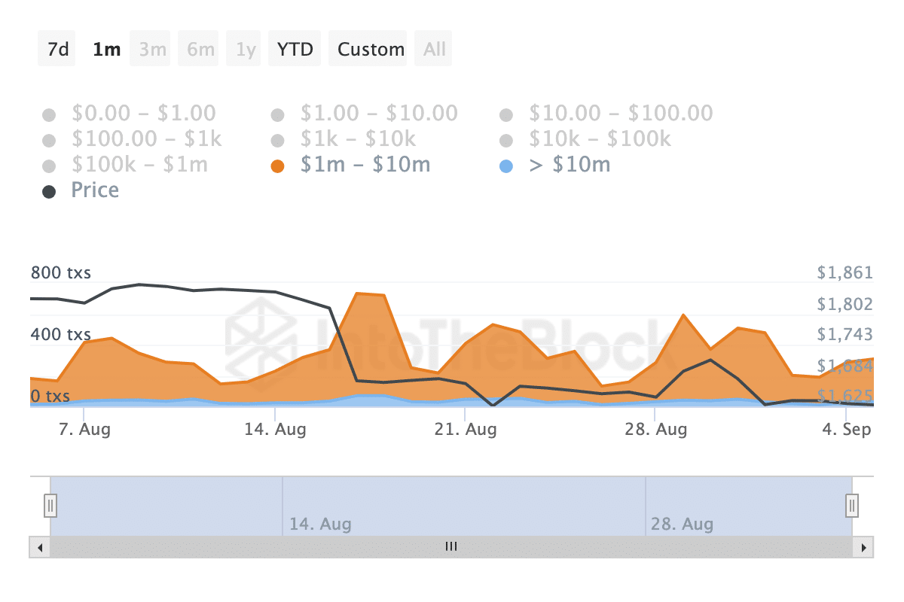Choose the YTD range option

(x=295, y=50)
